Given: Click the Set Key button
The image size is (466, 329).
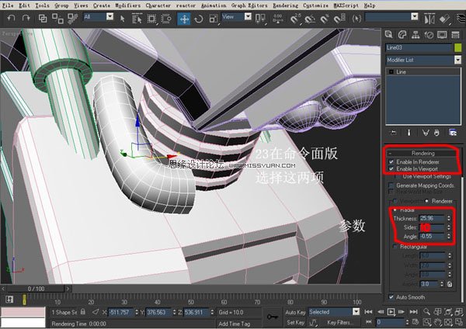Looking at the screenshot, I should (295, 322).
